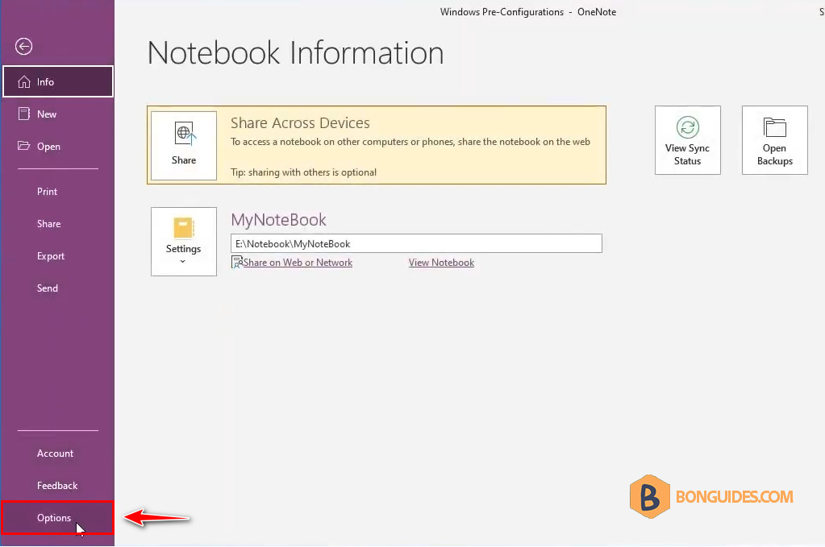
Task: Click View Sync Status button
Action: (x=688, y=140)
